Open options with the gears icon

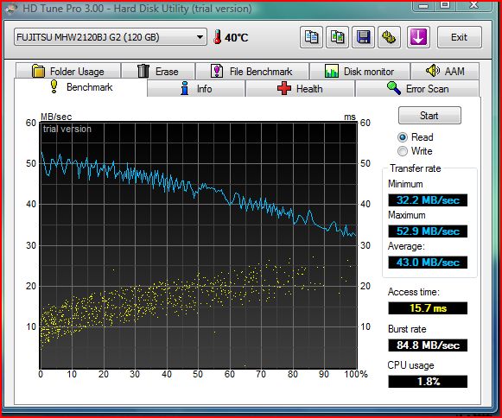[389, 37]
